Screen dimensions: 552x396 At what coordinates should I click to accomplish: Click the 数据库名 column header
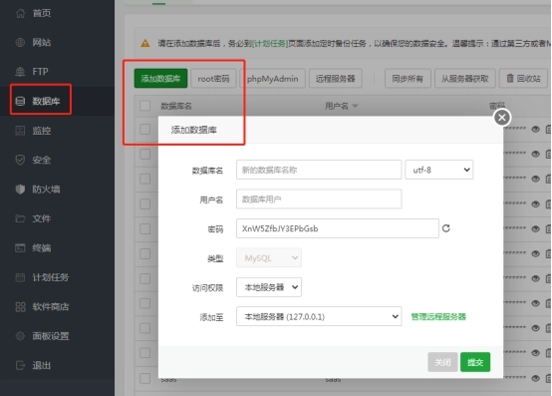click(x=176, y=106)
